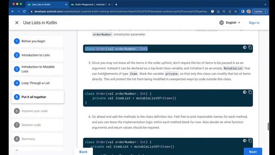
Task: Click the Back button
Action: (83, 152)
